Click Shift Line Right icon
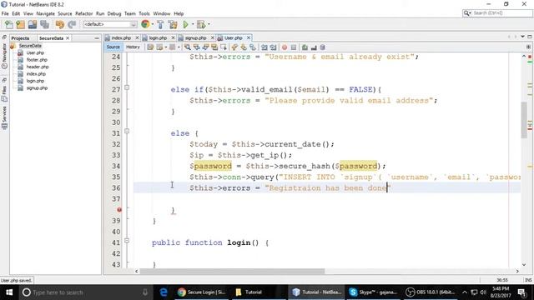Screen dimensions: 534x300 point(273,47)
